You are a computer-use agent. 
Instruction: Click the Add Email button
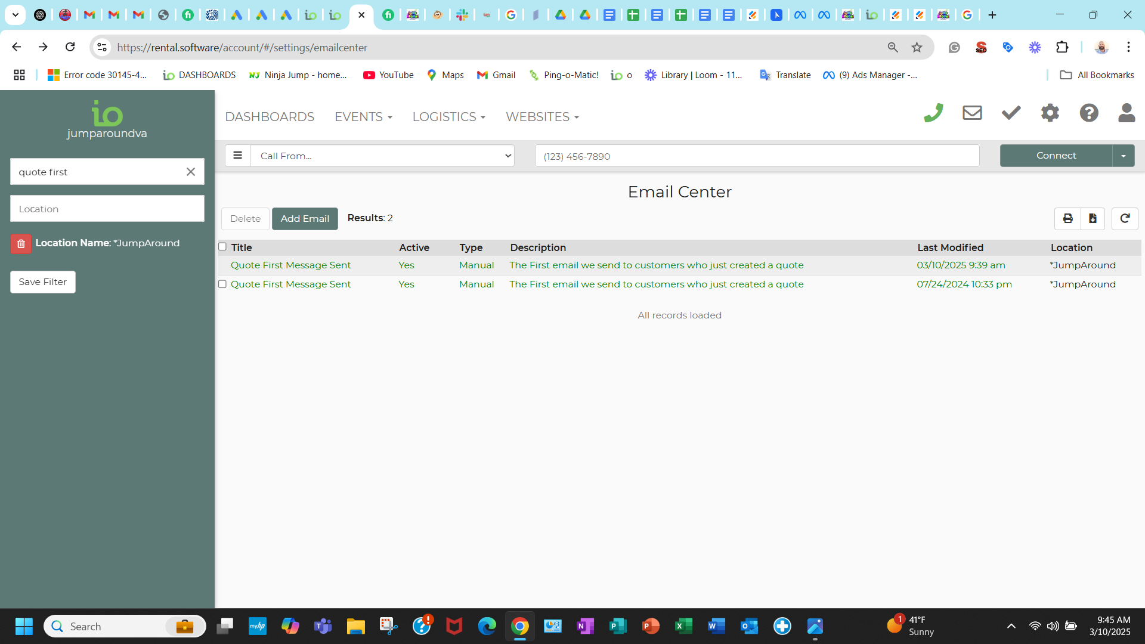pyautogui.click(x=305, y=218)
